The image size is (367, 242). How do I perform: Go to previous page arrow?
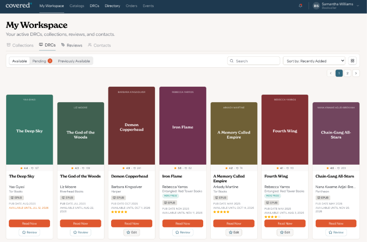[331, 73]
